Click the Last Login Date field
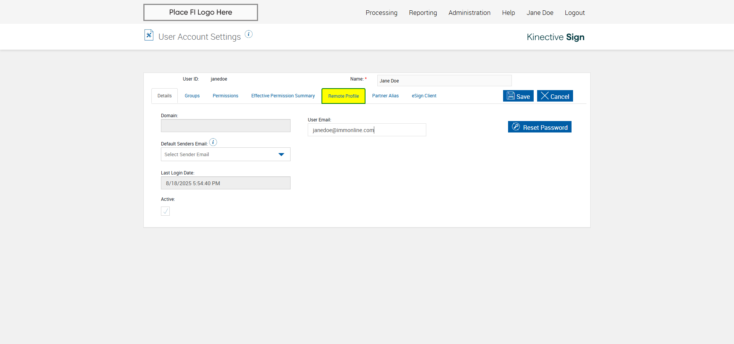 click(226, 183)
